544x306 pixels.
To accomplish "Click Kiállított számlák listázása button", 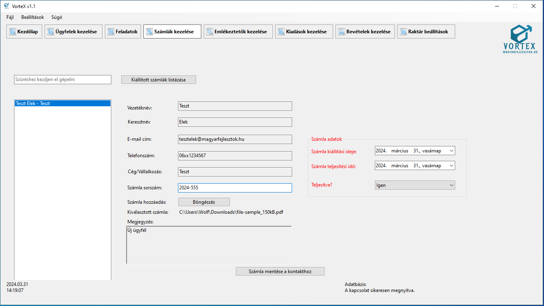I will pyautogui.click(x=158, y=80).
